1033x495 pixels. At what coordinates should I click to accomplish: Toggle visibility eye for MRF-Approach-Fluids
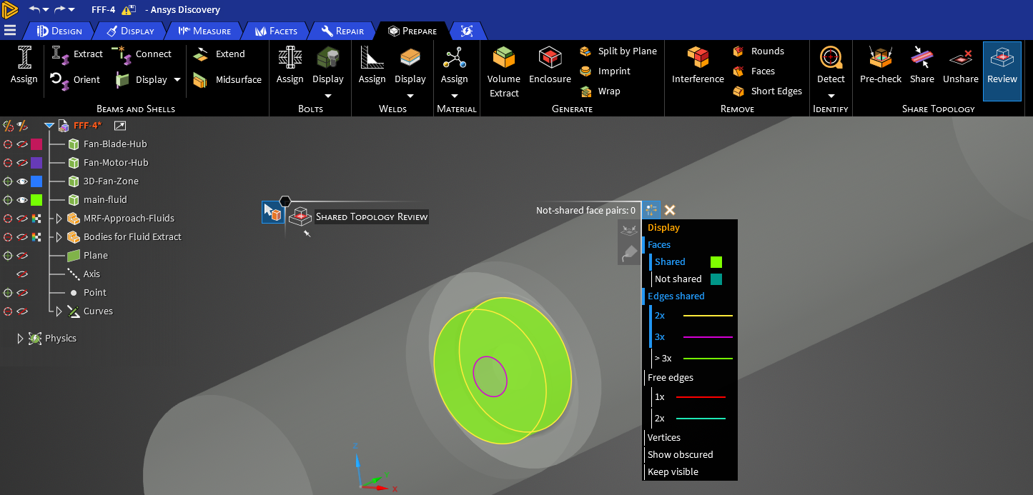pos(22,219)
